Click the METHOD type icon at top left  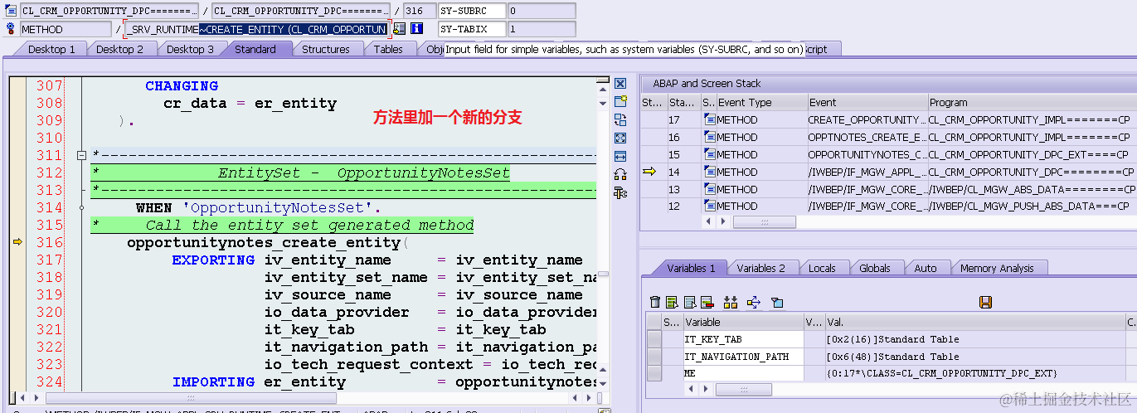click(11, 29)
